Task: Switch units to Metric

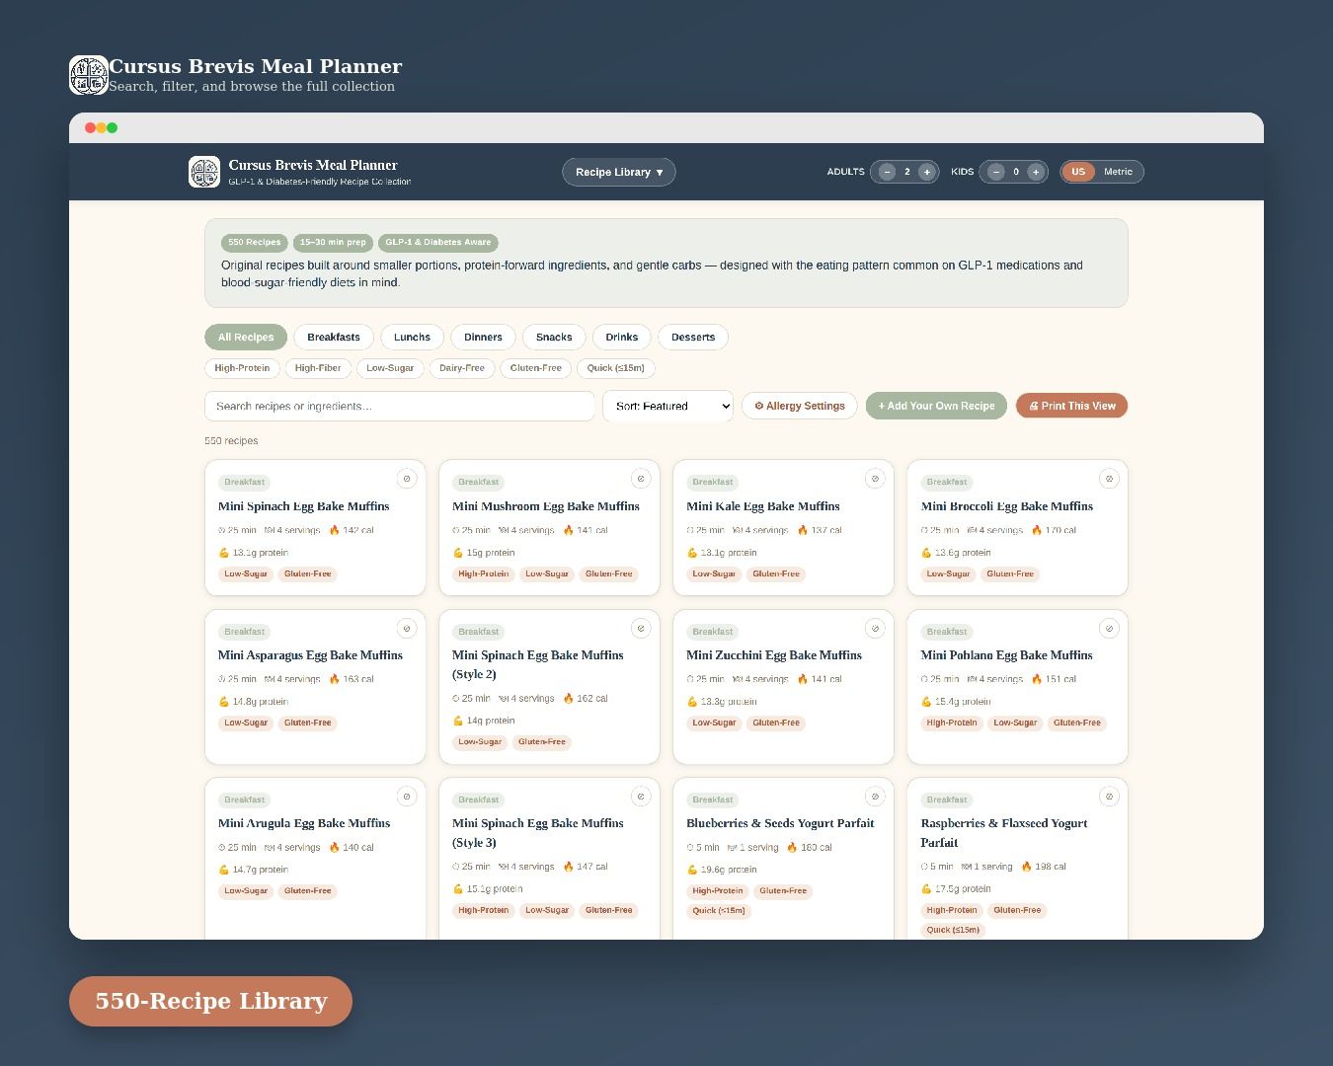Action: [x=1118, y=172]
